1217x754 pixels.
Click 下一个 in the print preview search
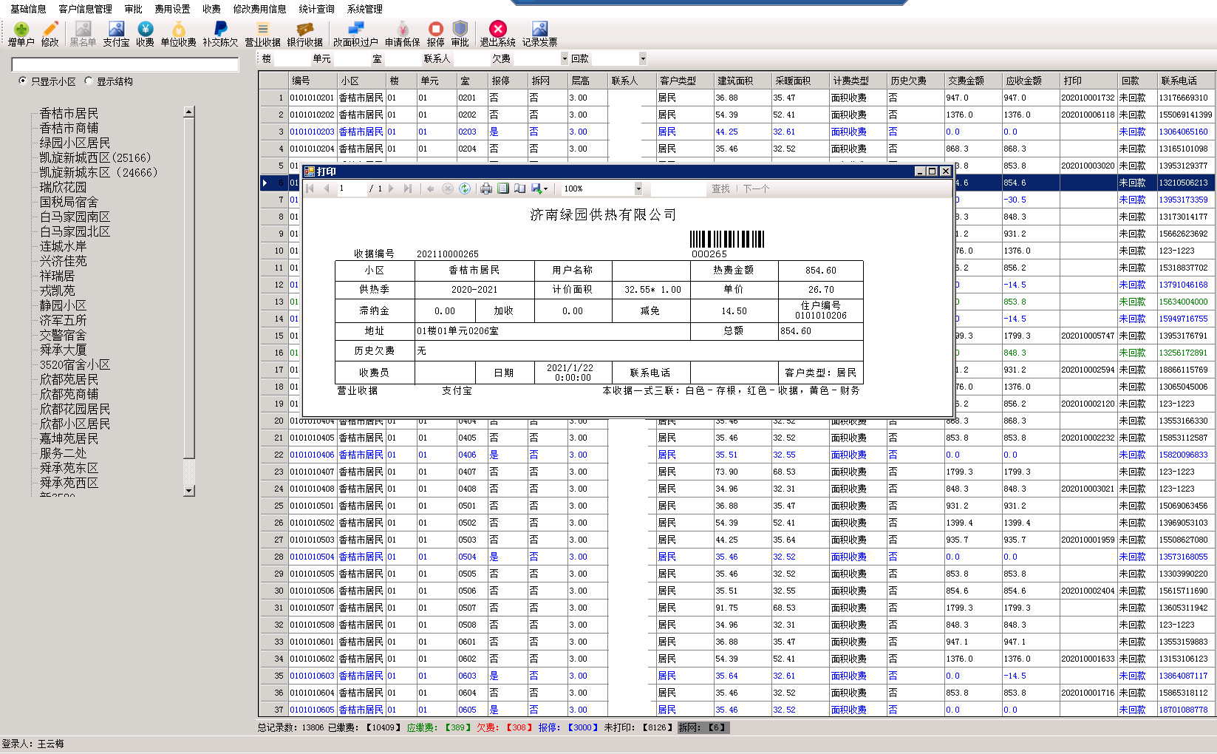pyautogui.click(x=756, y=188)
